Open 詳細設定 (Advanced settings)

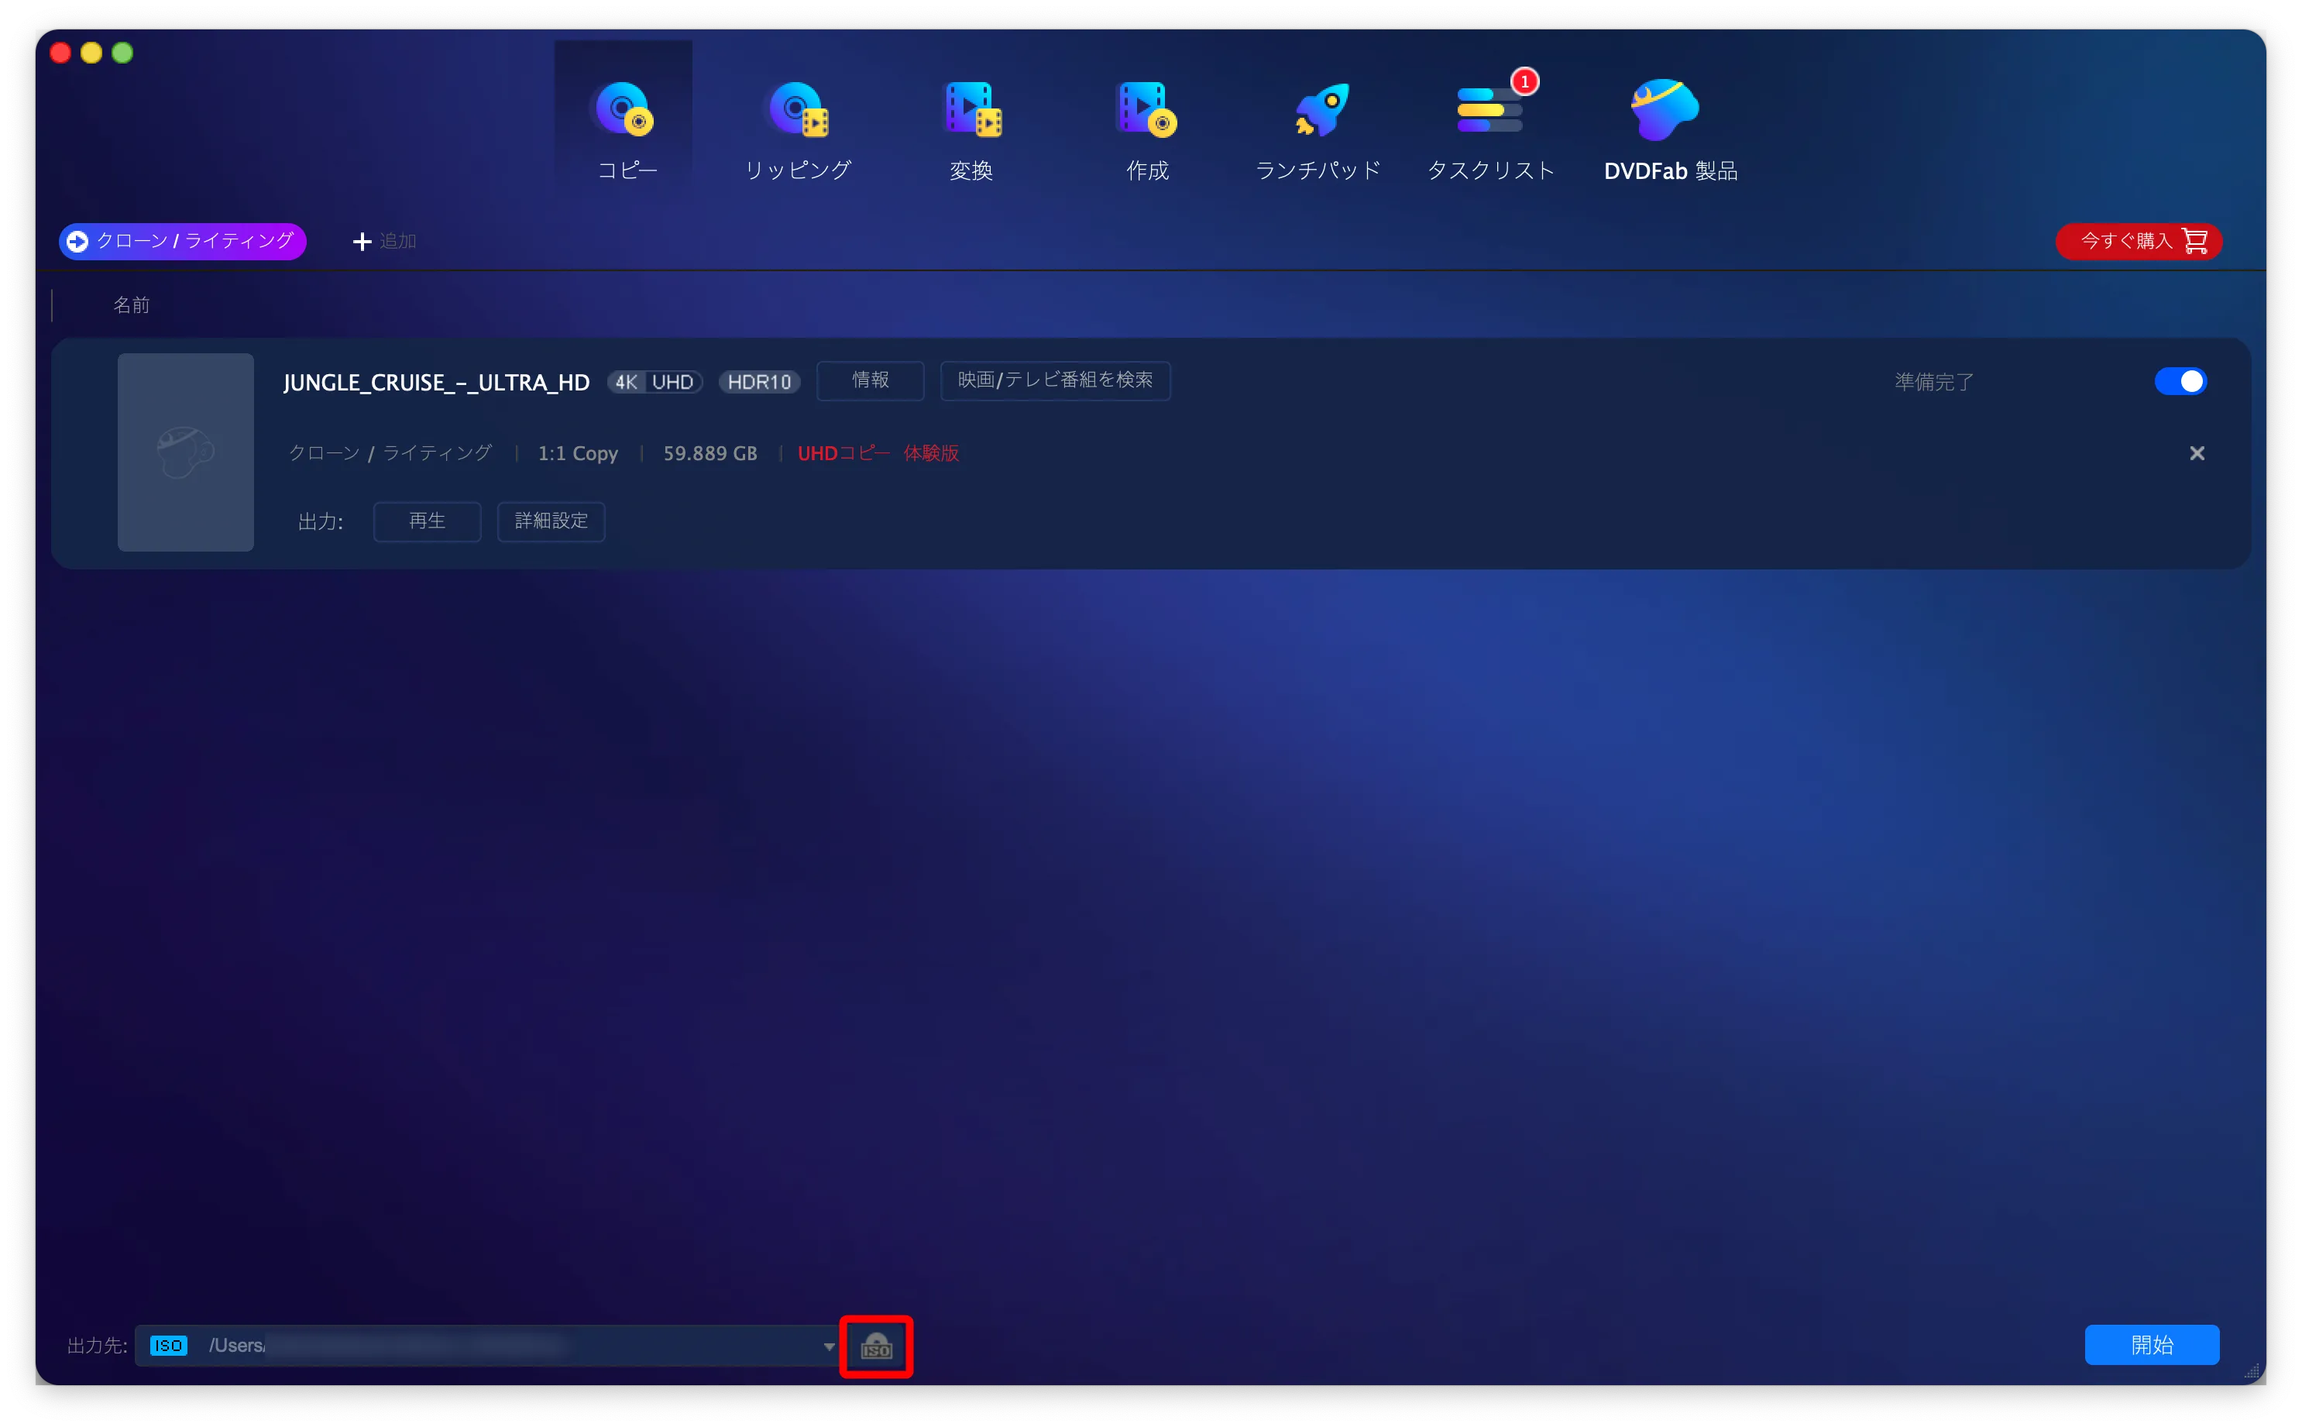click(x=551, y=522)
